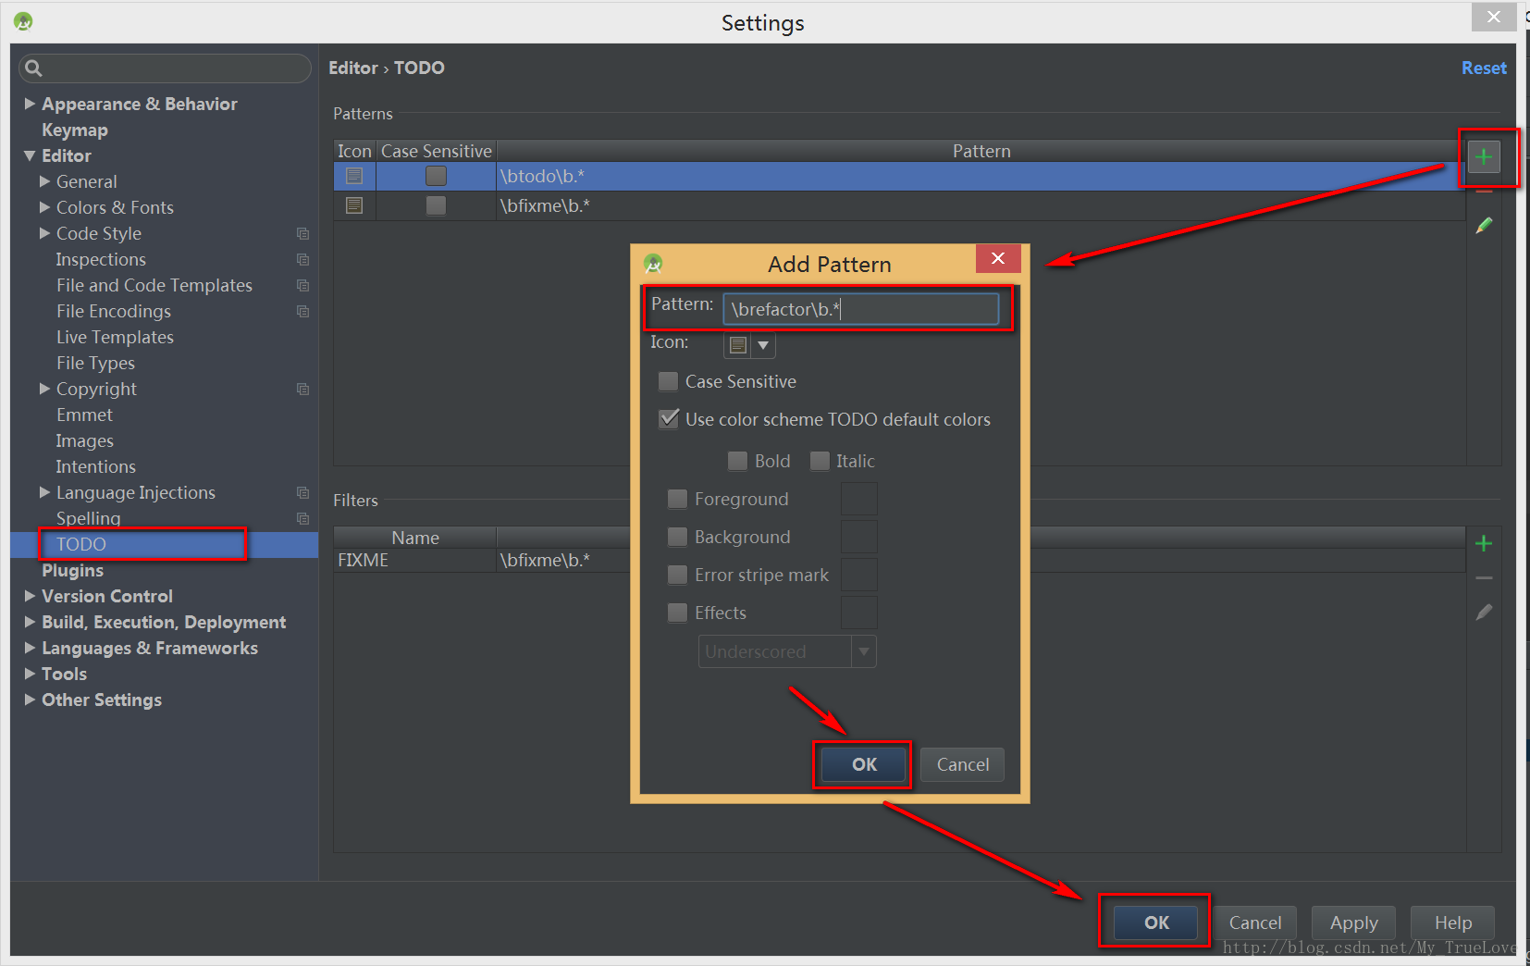The width and height of the screenshot is (1530, 966).
Task: Toggle Case Sensitive in Add Pattern dialog
Action: click(668, 381)
